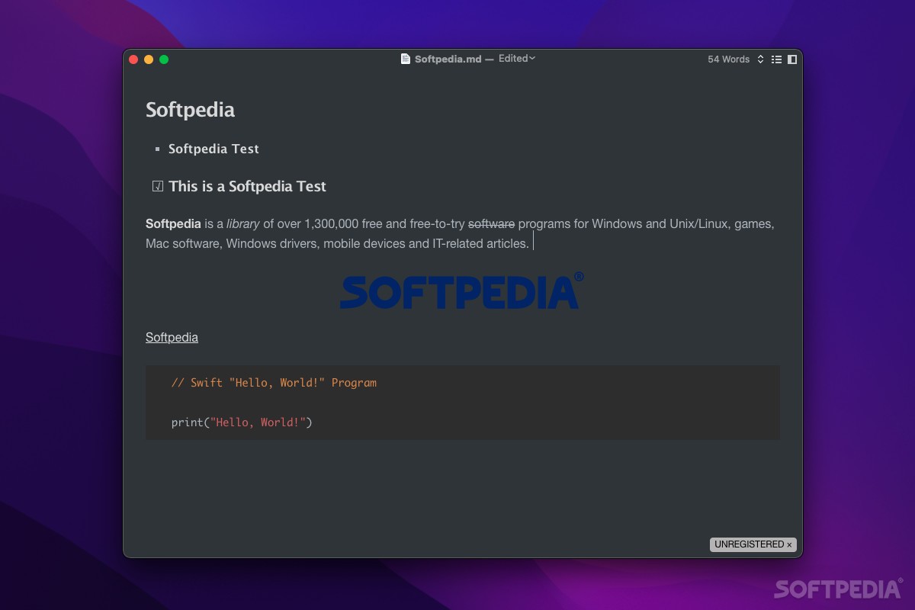Viewport: 915px width, 610px height.
Task: Show the outline list icon in title bar
Action: tap(776, 59)
